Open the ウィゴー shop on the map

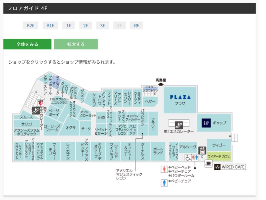coord(219,145)
